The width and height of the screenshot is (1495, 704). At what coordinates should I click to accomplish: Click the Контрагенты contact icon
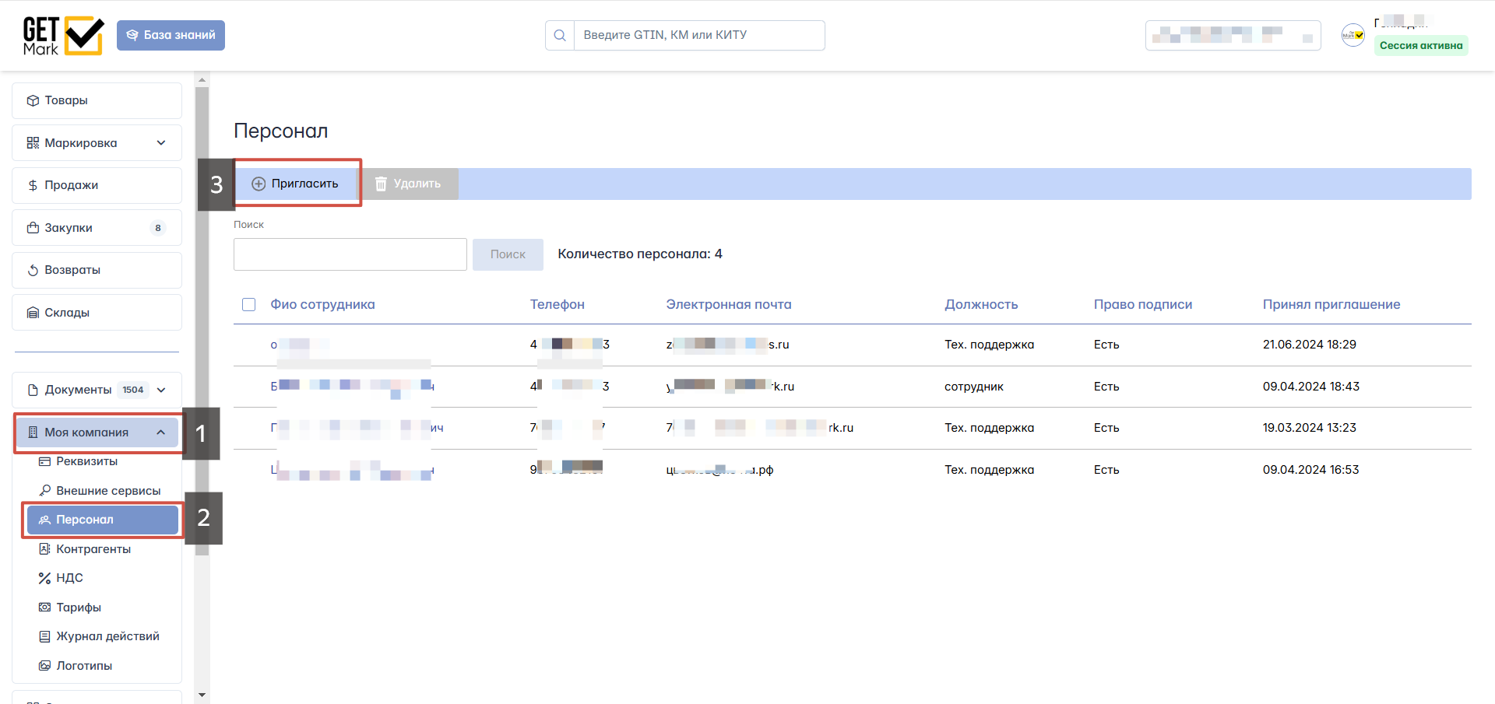click(x=44, y=549)
